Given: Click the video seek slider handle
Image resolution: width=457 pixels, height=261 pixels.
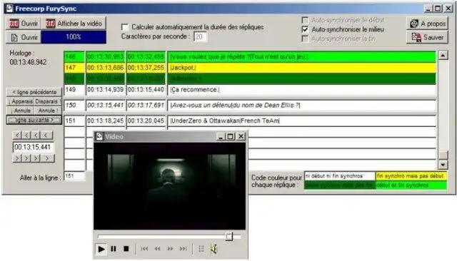Looking at the screenshot, I should 229,236.
